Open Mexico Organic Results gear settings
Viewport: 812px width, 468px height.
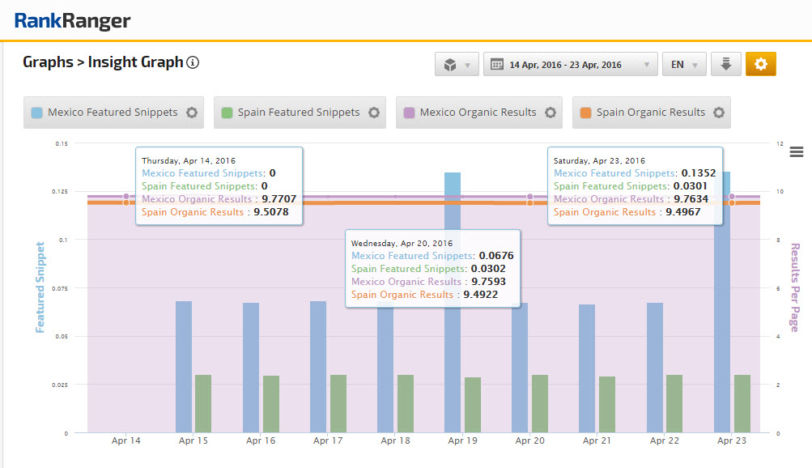[x=551, y=113]
